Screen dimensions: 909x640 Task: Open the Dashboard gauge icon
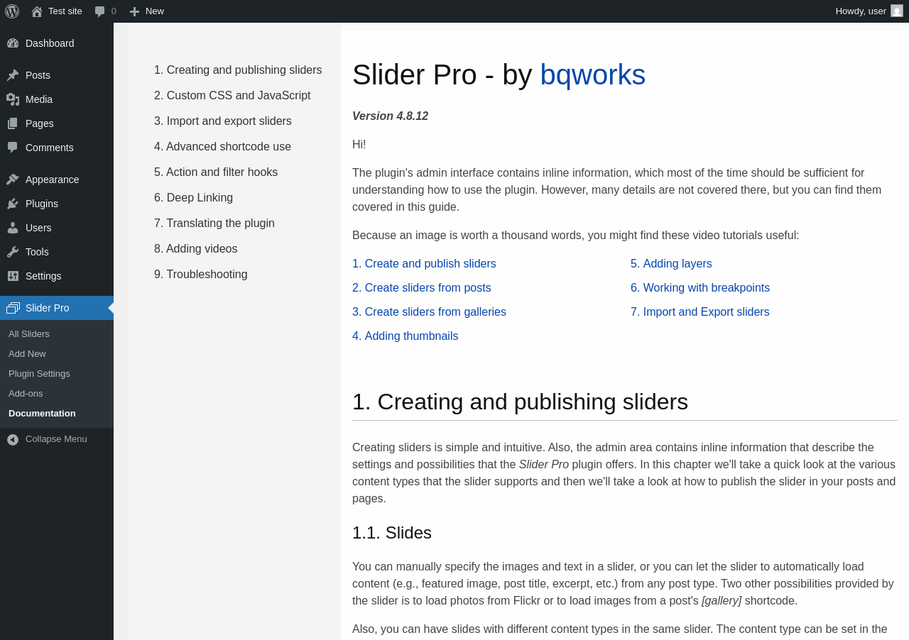[x=13, y=43]
